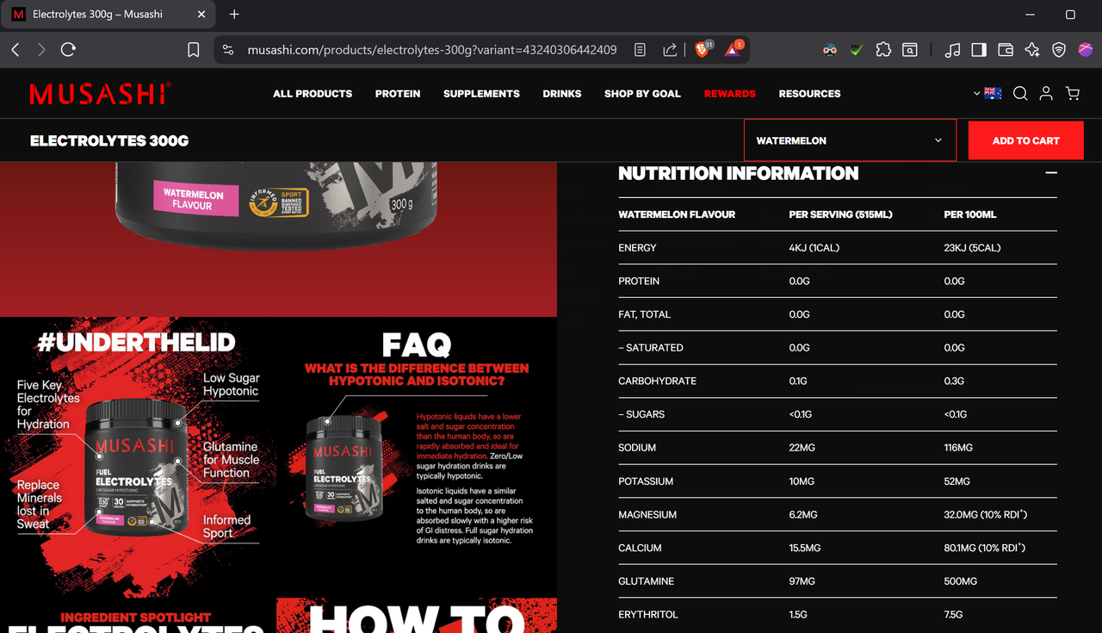This screenshot has width=1102, height=633.
Task: Click the Per 100ML column header
Action: [x=970, y=214]
